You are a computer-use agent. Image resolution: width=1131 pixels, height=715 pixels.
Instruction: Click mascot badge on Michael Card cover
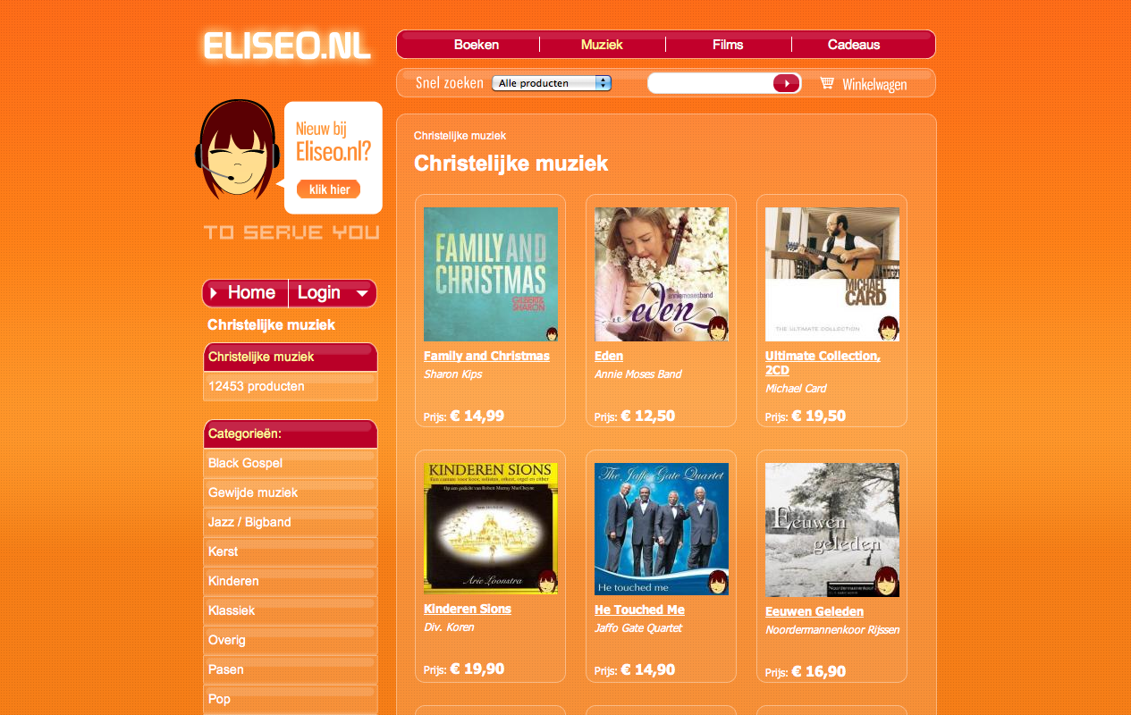point(888,328)
